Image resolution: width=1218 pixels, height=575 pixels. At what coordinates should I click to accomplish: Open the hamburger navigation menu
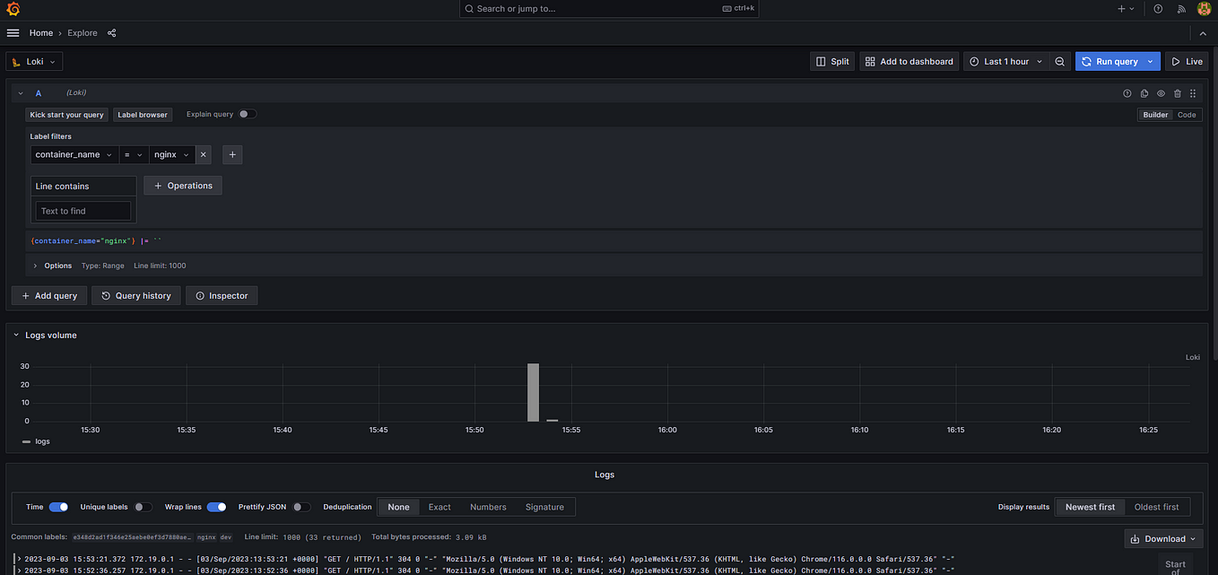13,32
